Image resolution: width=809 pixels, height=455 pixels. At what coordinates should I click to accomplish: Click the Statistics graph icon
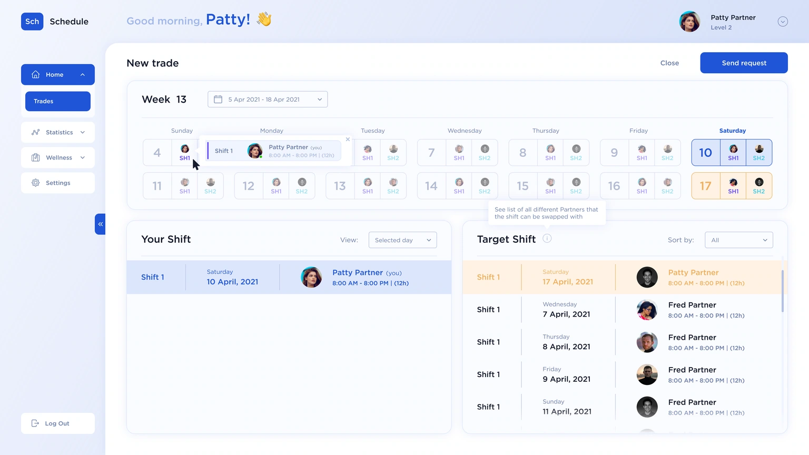coord(36,132)
